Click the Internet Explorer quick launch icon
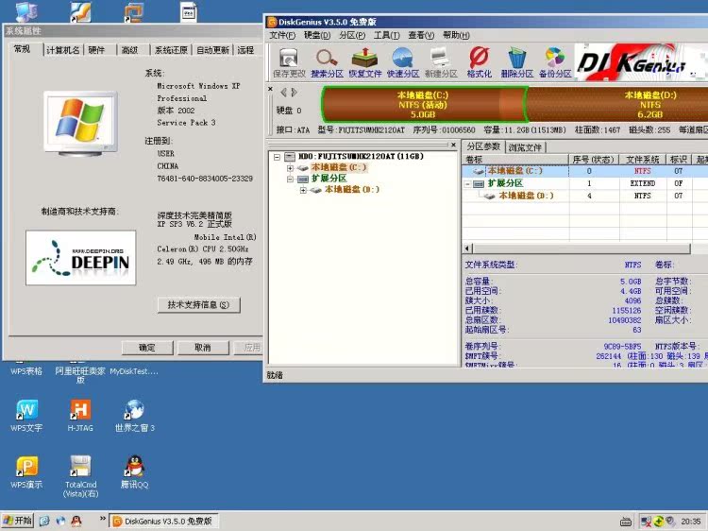 point(43,521)
